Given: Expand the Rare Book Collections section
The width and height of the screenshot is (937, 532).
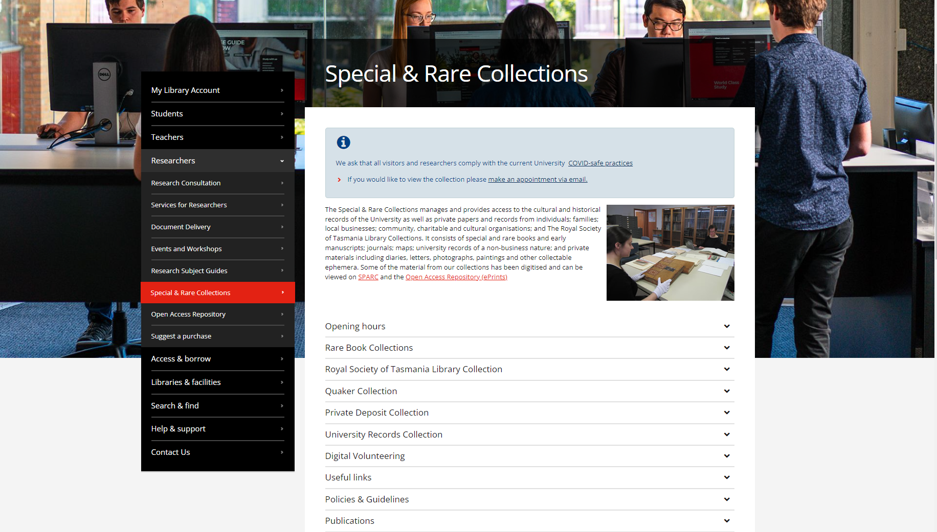Looking at the screenshot, I should pyautogui.click(x=726, y=348).
